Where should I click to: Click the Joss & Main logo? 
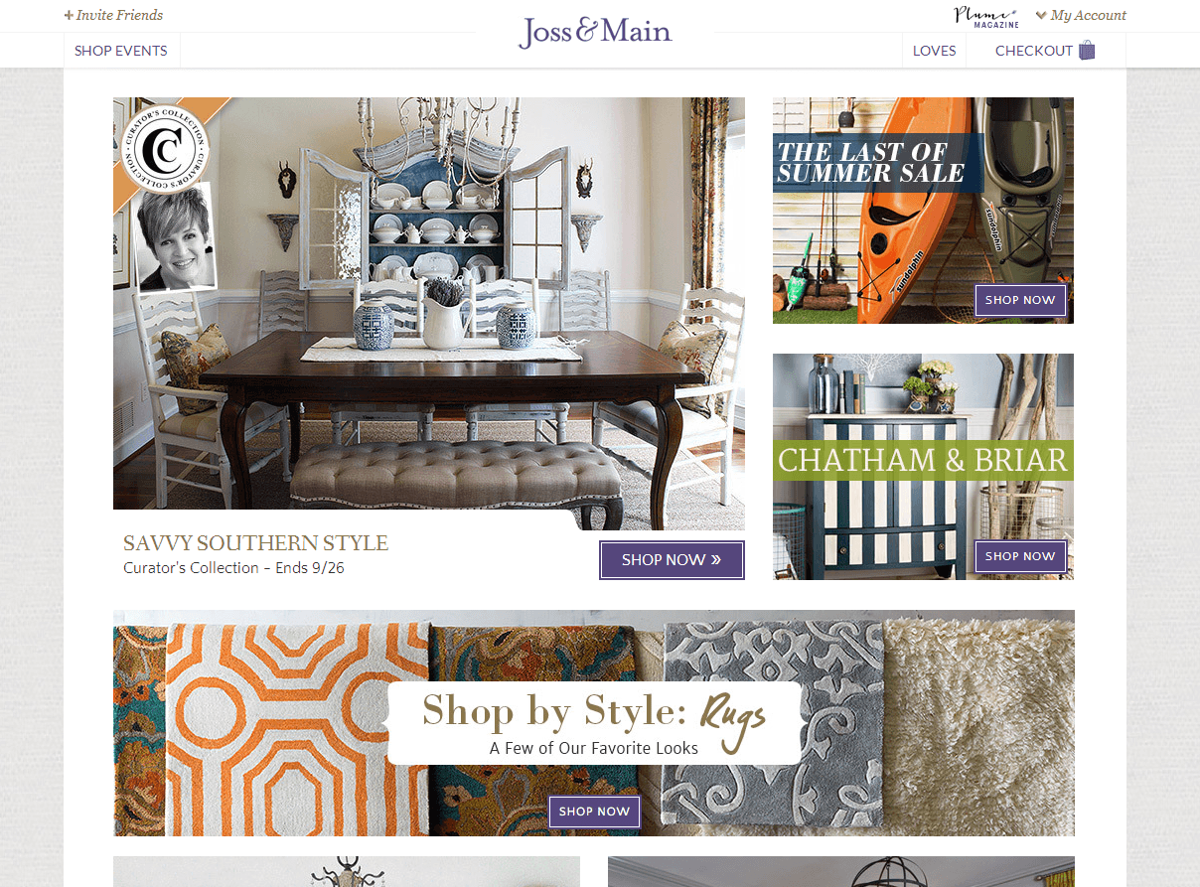click(x=595, y=32)
